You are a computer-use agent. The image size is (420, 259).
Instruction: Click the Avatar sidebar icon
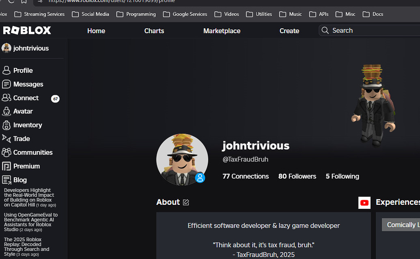pyautogui.click(x=6, y=111)
